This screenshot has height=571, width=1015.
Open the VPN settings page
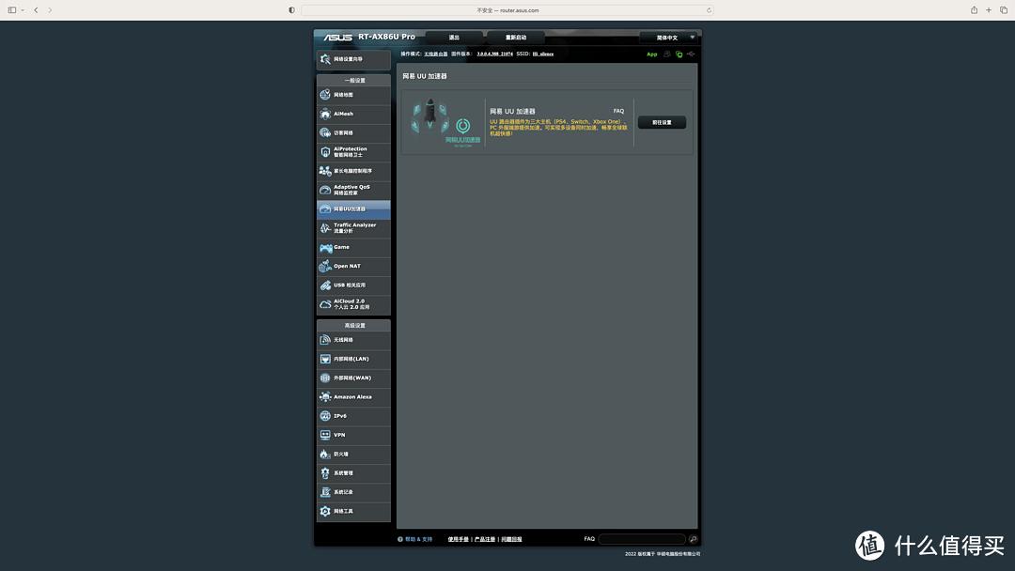pos(353,435)
